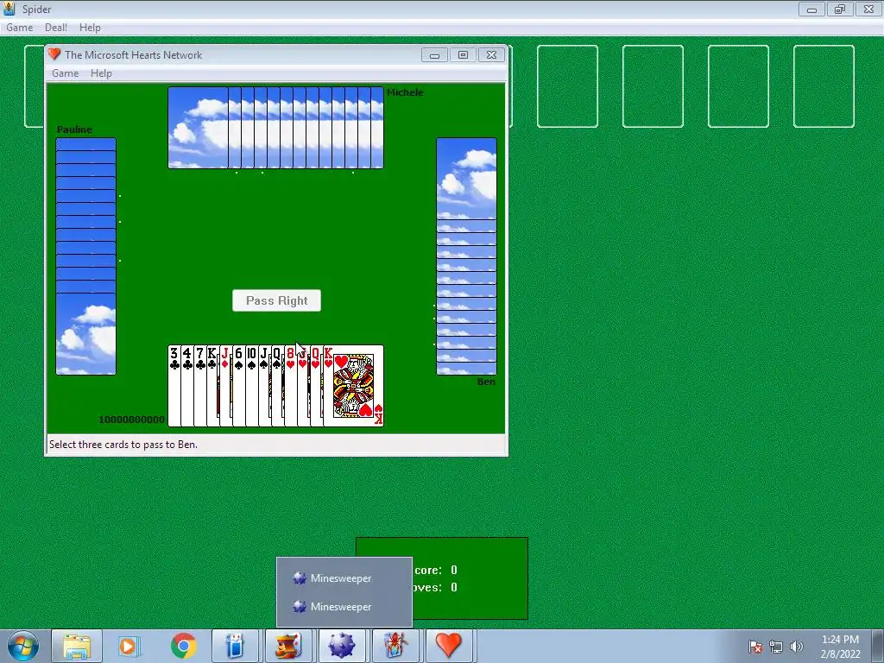The image size is (884, 663).
Task: Click Deal! in Spider menu bar
Action: pyautogui.click(x=56, y=28)
